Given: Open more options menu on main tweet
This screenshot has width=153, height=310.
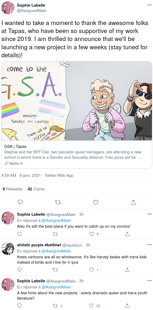Looking at the screenshot, I should [150, 5].
